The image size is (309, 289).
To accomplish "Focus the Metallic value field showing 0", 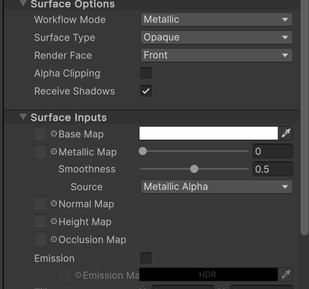I will 273,151.
